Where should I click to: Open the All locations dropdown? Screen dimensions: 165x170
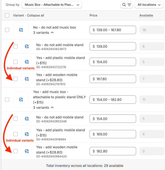pos(149,5)
